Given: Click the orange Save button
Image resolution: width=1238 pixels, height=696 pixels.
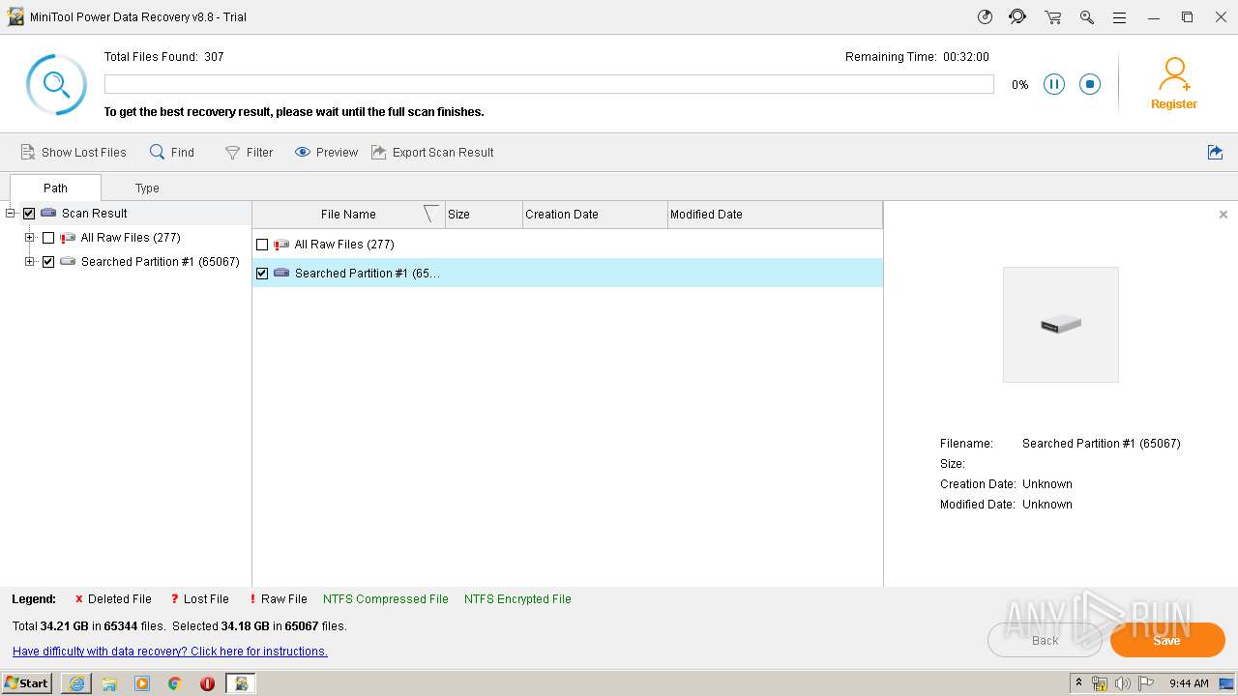Looking at the screenshot, I should tap(1167, 640).
